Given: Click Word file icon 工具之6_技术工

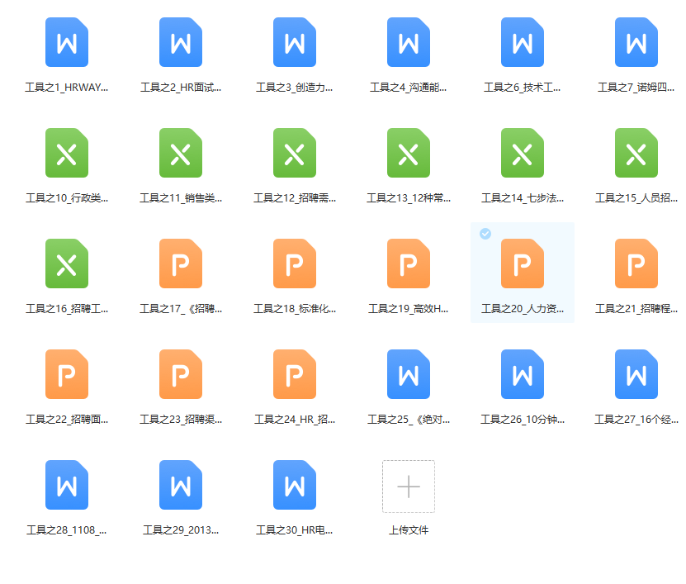Looking at the screenshot, I should pyautogui.click(x=523, y=42).
